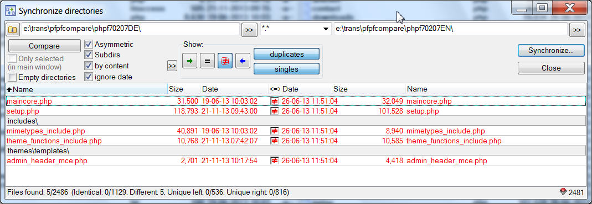
Task: Click the Compare button
Action: [x=44, y=46]
